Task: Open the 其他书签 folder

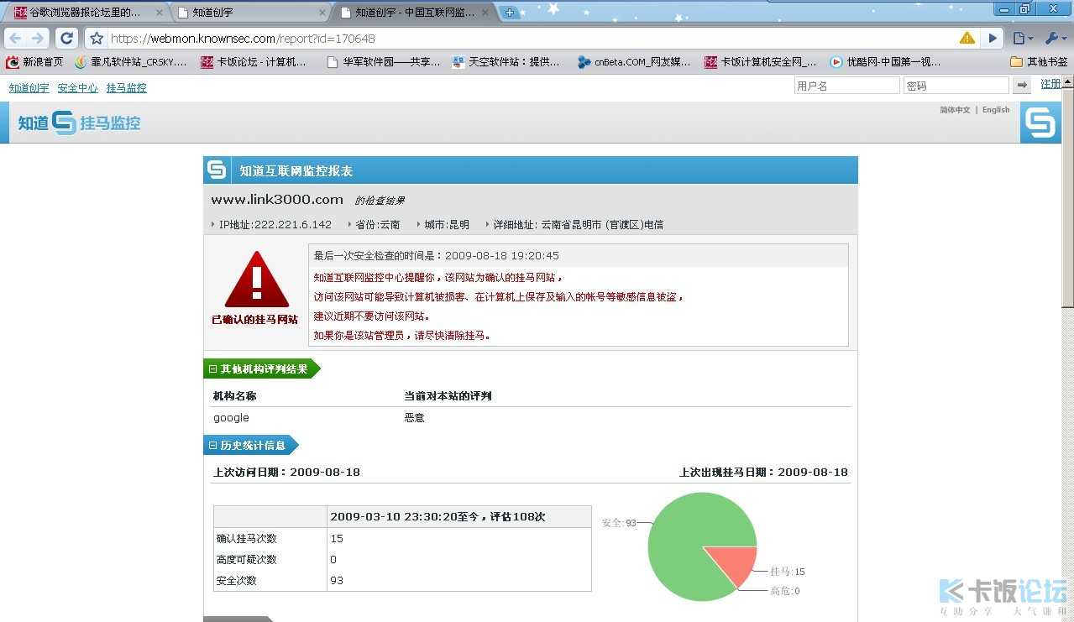Action: point(1040,62)
